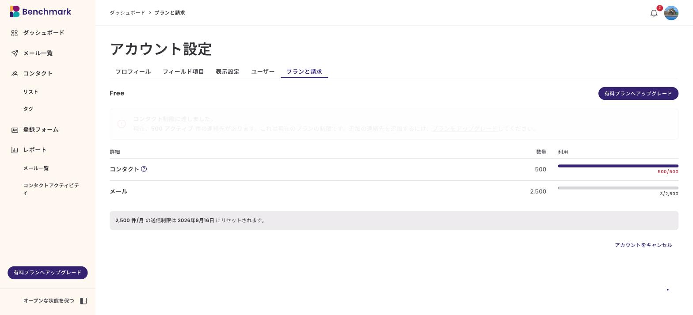Open コンタクトアクティビティ report
This screenshot has width=693, height=315.
[51, 189]
